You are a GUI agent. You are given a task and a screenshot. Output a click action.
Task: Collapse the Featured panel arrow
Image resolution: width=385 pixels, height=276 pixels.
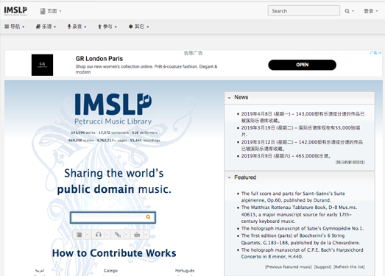click(229, 177)
